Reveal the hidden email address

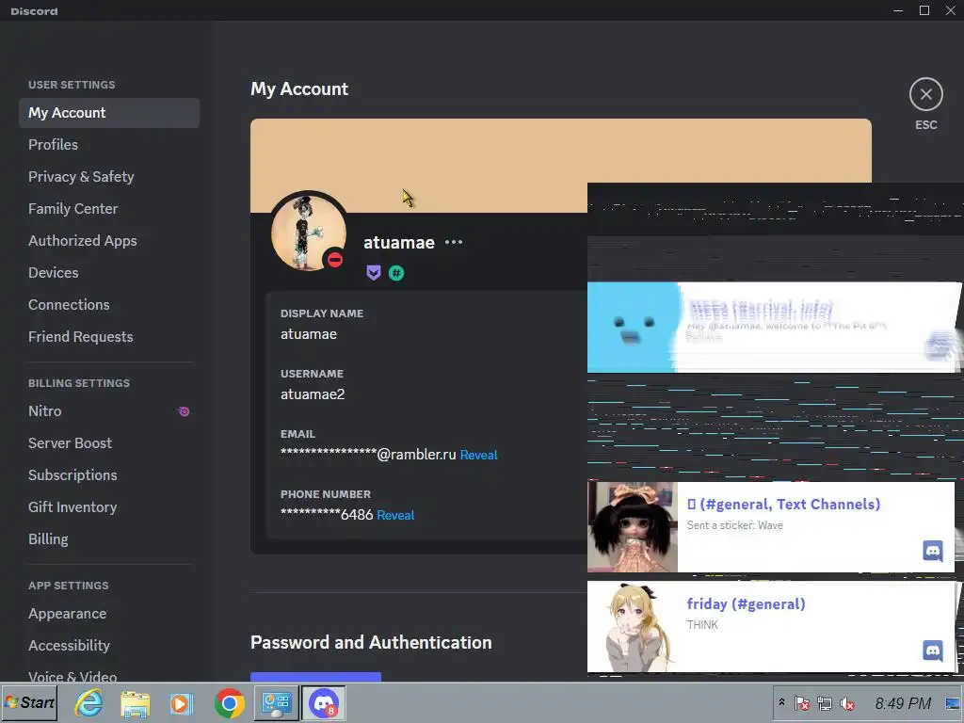click(x=478, y=455)
